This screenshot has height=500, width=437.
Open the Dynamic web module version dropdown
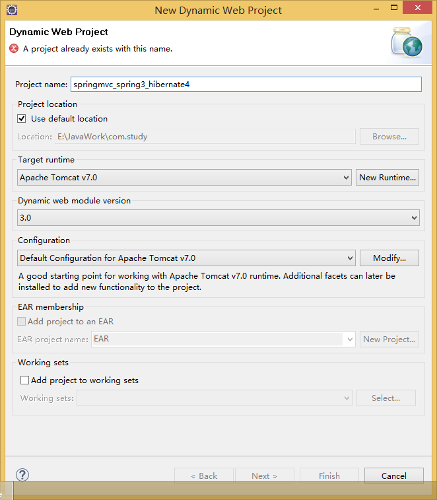coord(415,217)
